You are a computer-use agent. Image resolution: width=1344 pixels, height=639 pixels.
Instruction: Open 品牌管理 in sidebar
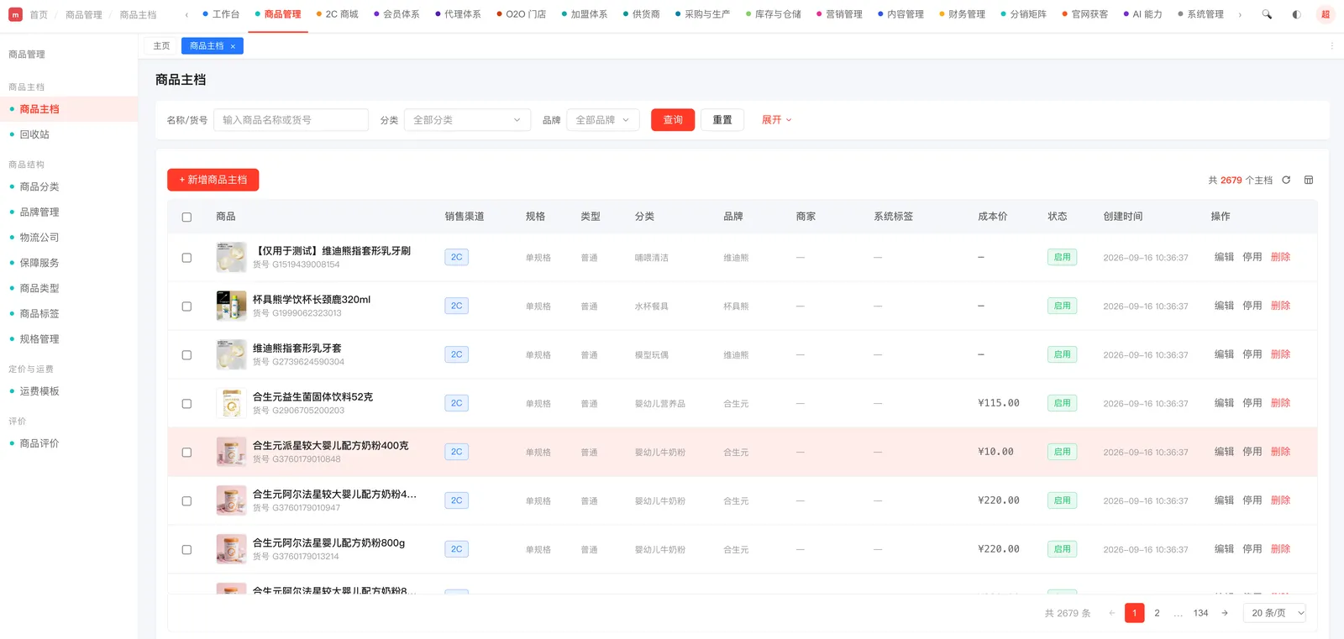tap(39, 212)
